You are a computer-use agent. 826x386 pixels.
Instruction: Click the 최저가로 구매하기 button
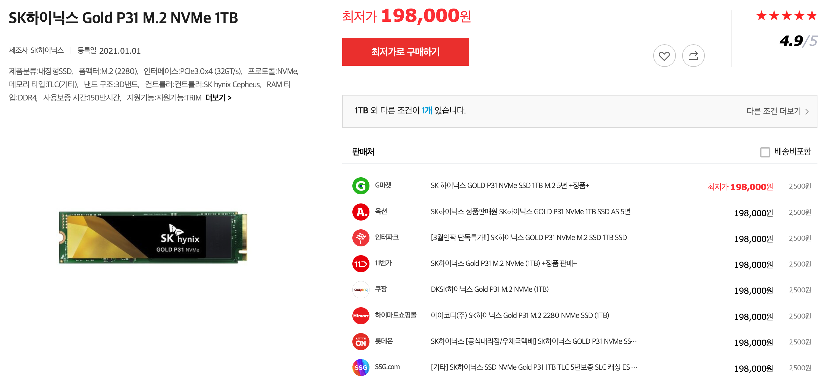coord(405,52)
